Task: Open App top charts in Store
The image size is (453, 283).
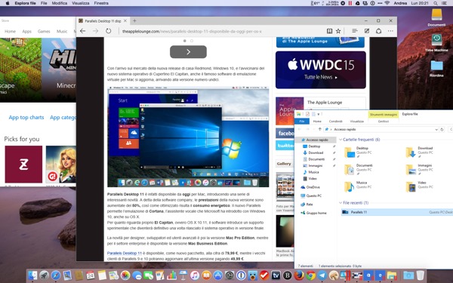Action: [x=26, y=117]
